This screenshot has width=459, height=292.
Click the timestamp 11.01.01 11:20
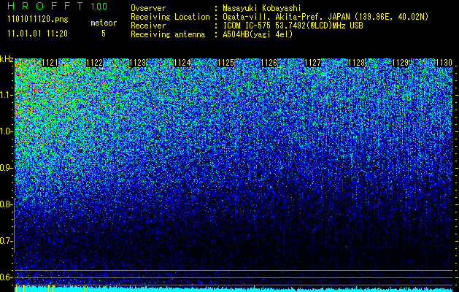click(37, 34)
